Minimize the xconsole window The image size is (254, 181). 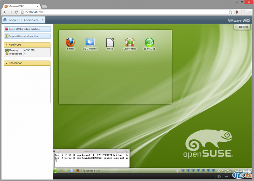[x=118, y=151]
